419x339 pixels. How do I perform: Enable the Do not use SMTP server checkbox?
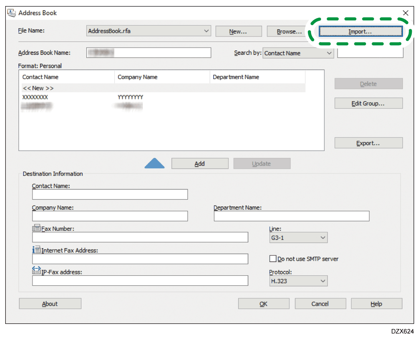[x=273, y=259]
